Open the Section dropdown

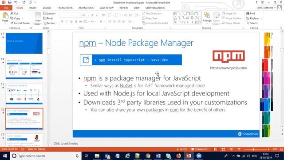[50, 23]
